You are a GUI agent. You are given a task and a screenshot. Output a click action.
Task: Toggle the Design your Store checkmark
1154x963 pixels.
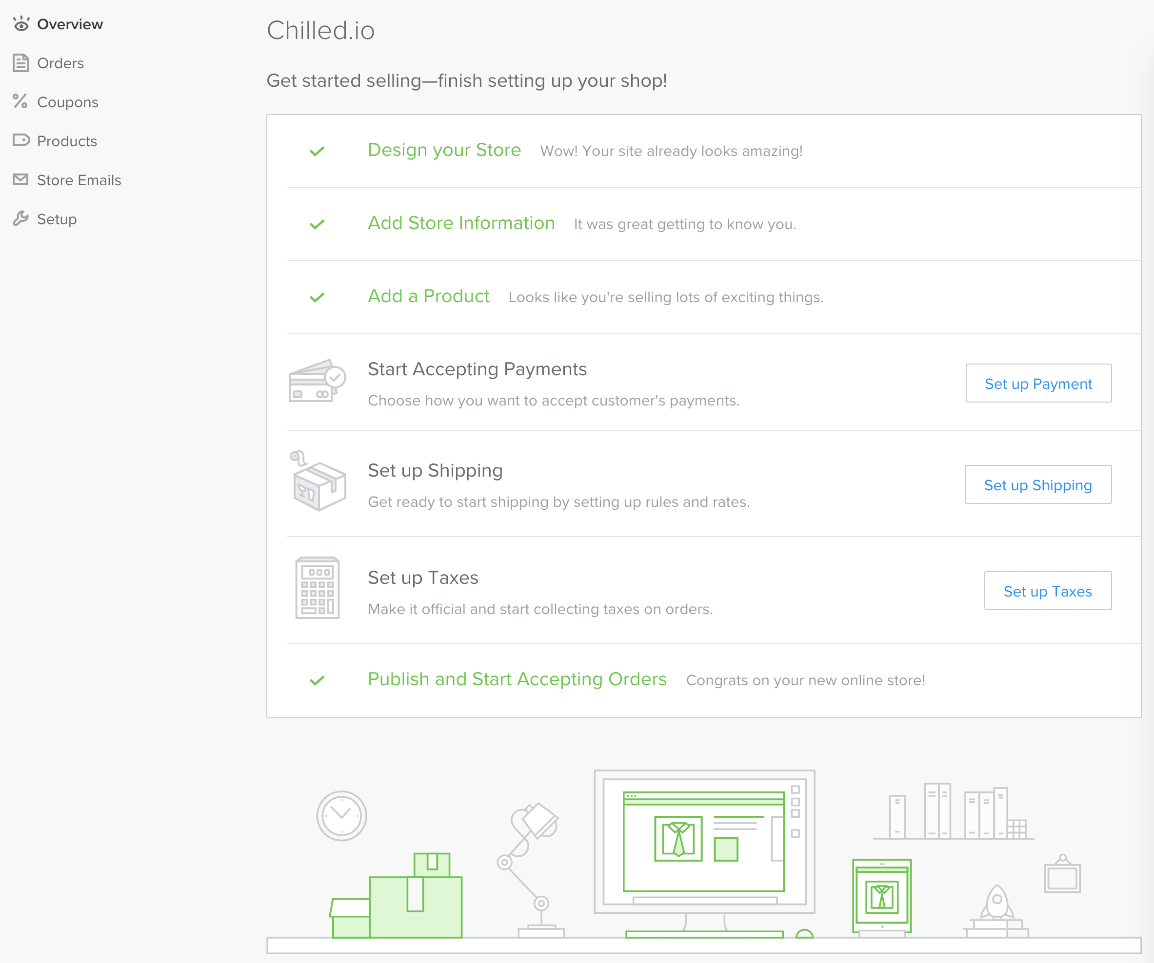[x=318, y=150]
